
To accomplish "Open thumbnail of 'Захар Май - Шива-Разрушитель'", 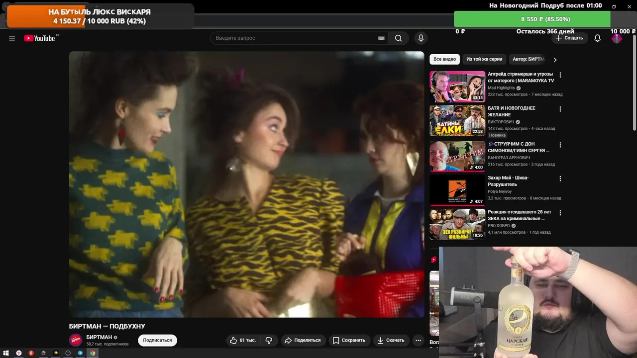I will (457, 190).
